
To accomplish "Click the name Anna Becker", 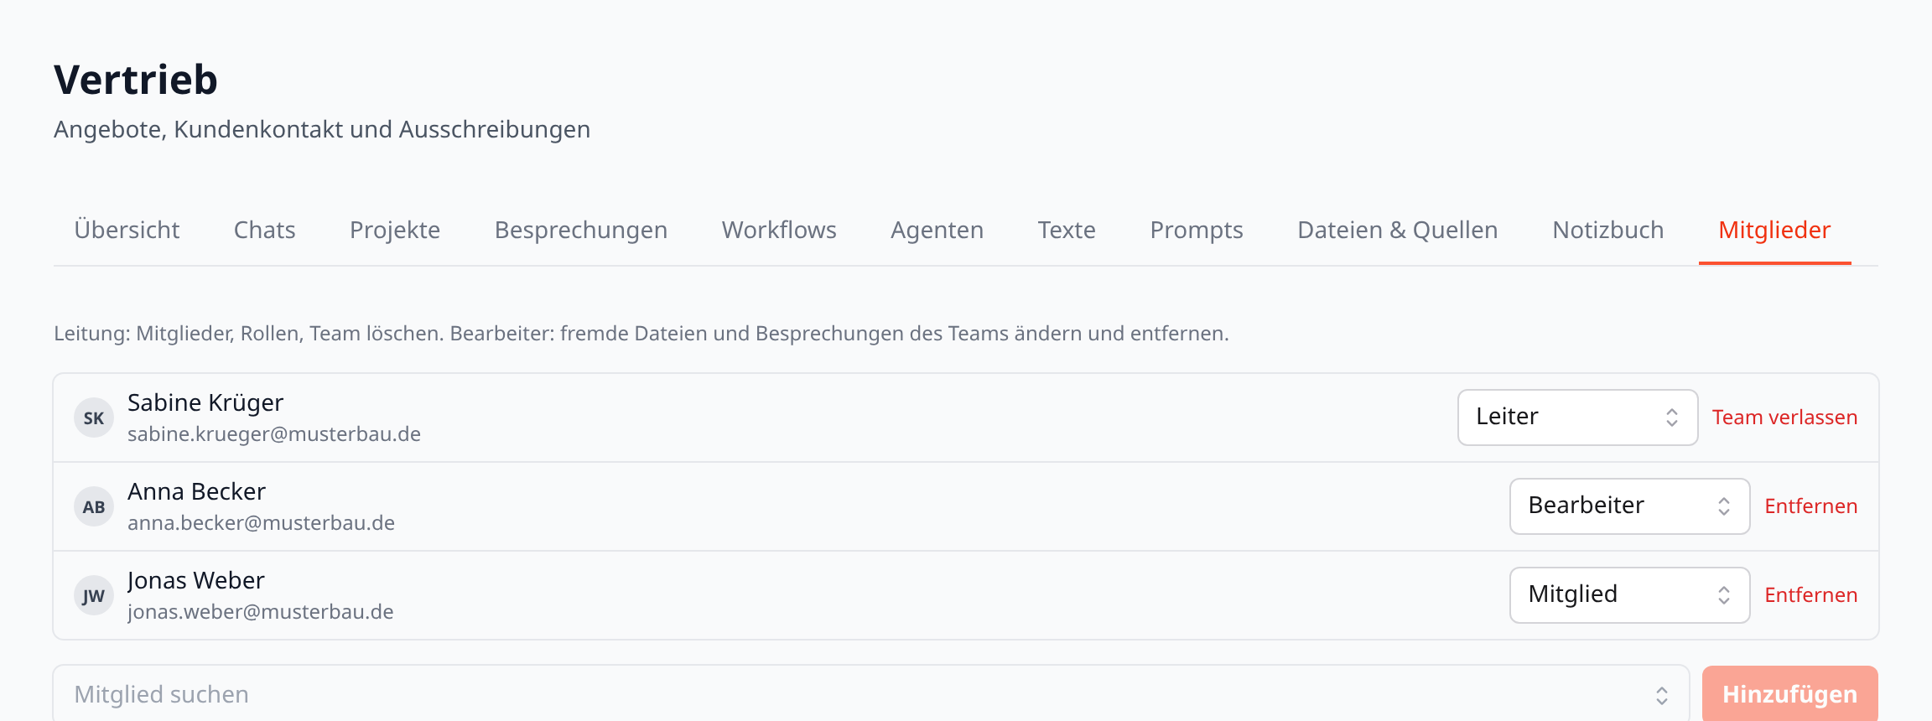I will tap(196, 491).
